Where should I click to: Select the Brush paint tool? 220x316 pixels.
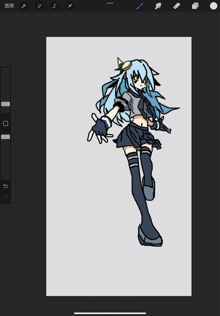(x=140, y=6)
